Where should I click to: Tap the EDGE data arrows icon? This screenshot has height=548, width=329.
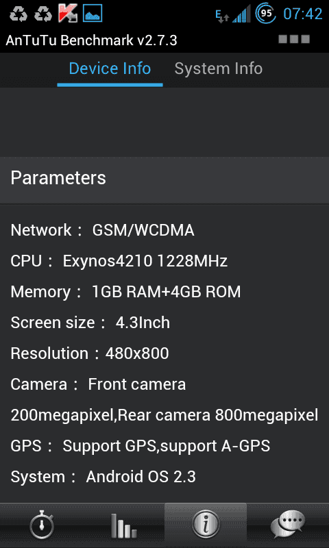pyautogui.click(x=222, y=16)
